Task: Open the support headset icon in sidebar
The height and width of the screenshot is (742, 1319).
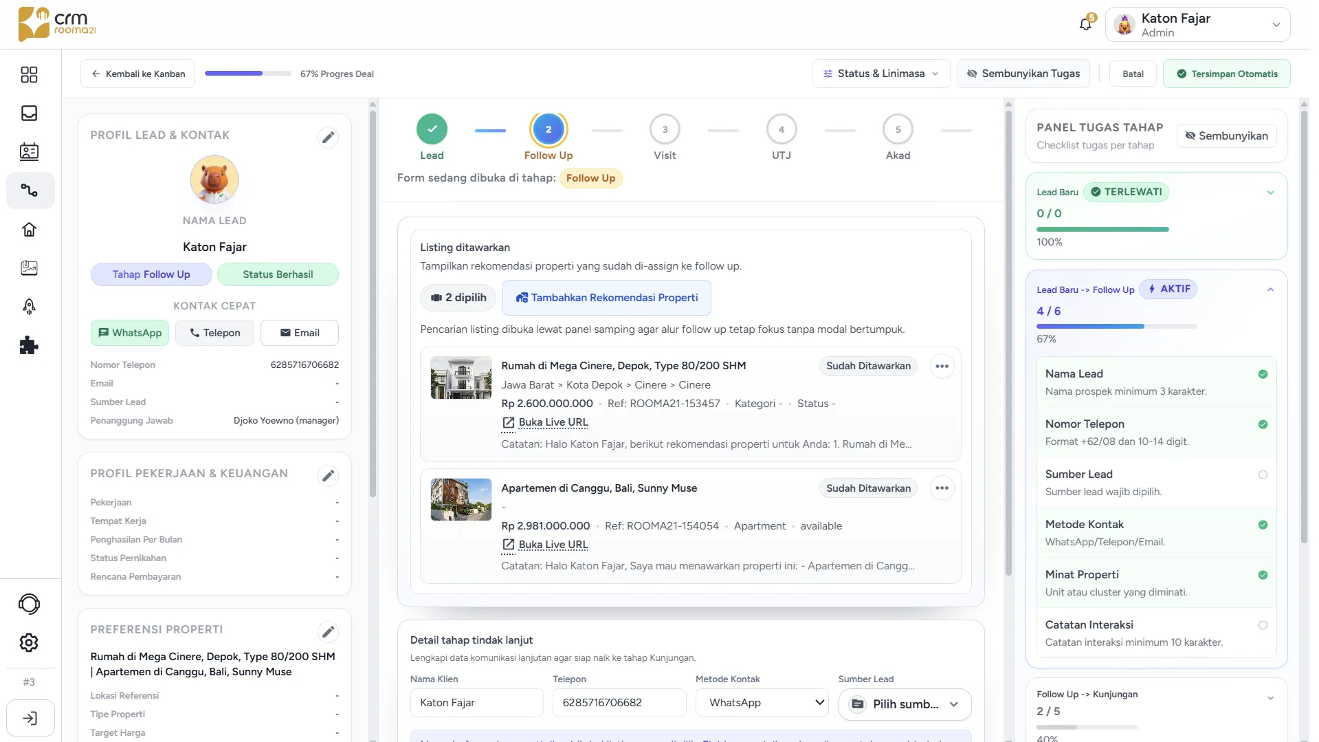Action: (29, 604)
